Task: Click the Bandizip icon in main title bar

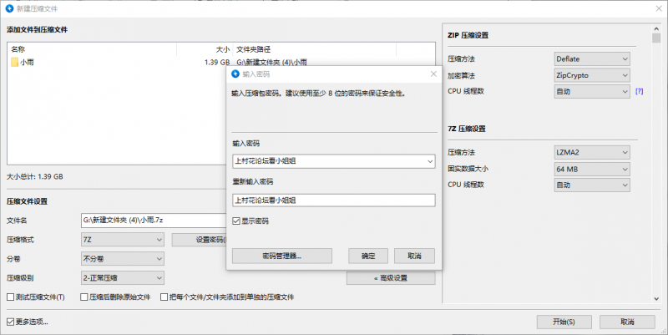Action: (x=8, y=8)
